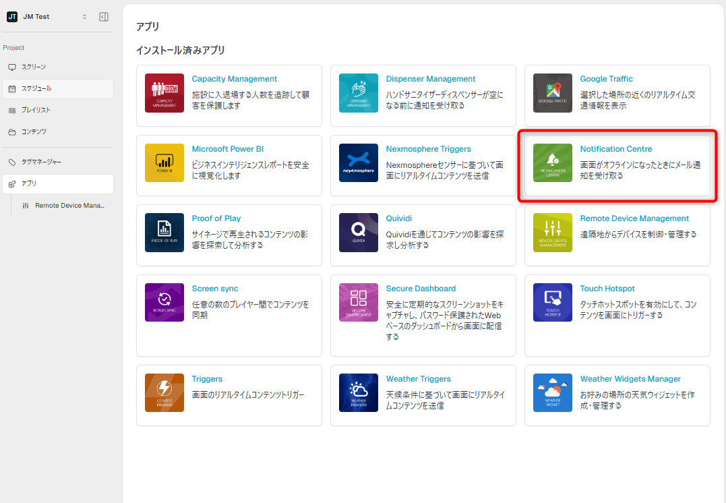This screenshot has width=726, height=503.
Task: Open the Secure Dashboard title link
Action: pyautogui.click(x=421, y=288)
